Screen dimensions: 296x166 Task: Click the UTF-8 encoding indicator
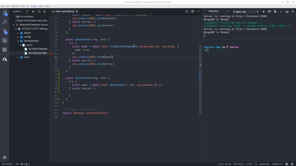[249, 164]
